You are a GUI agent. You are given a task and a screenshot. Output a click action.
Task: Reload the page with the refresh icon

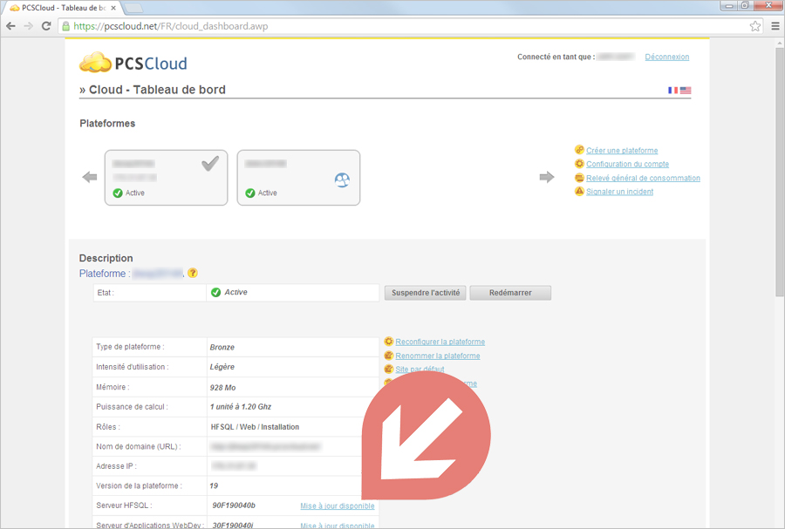[x=46, y=26]
